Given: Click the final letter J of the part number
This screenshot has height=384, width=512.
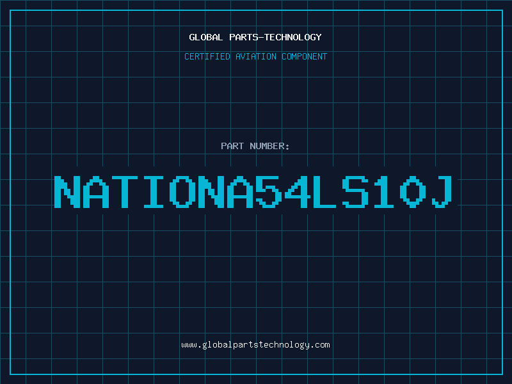Looking at the screenshot, I should [x=442, y=191].
